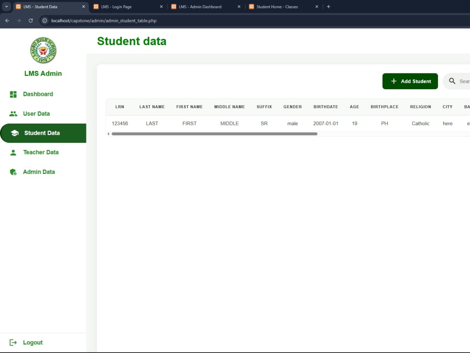Click the gender cell male
Screen dimensions: 470x353
(x=292, y=124)
